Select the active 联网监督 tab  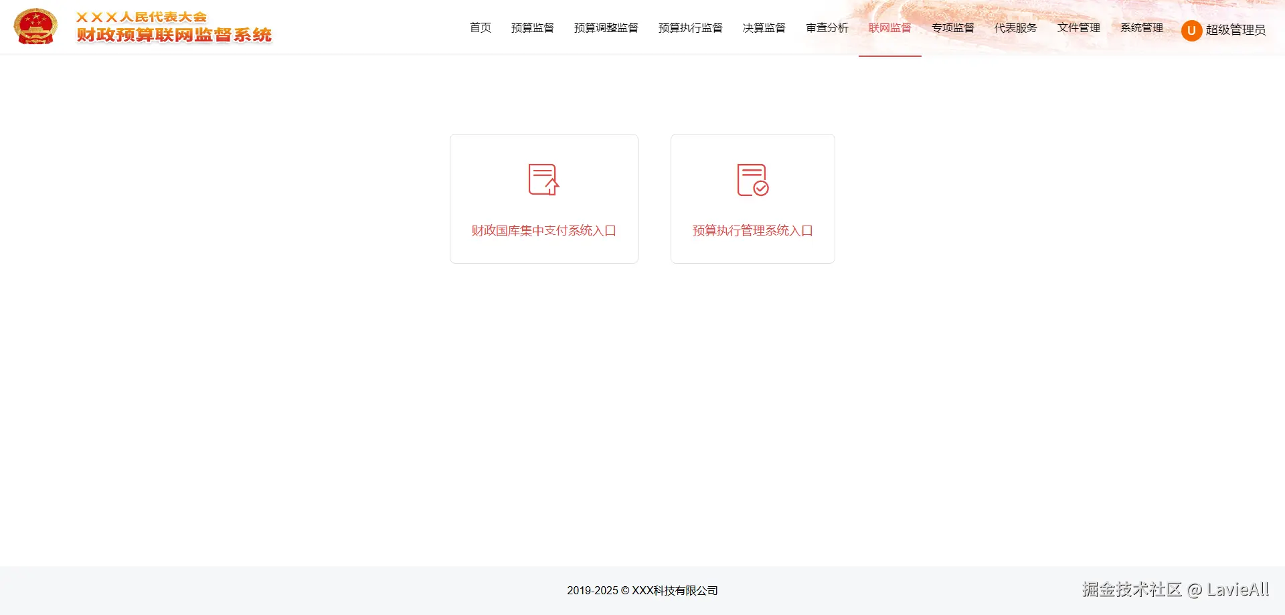point(889,28)
